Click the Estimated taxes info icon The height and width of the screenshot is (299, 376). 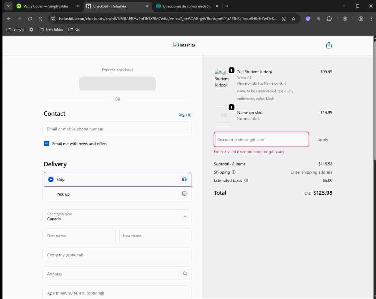246,180
